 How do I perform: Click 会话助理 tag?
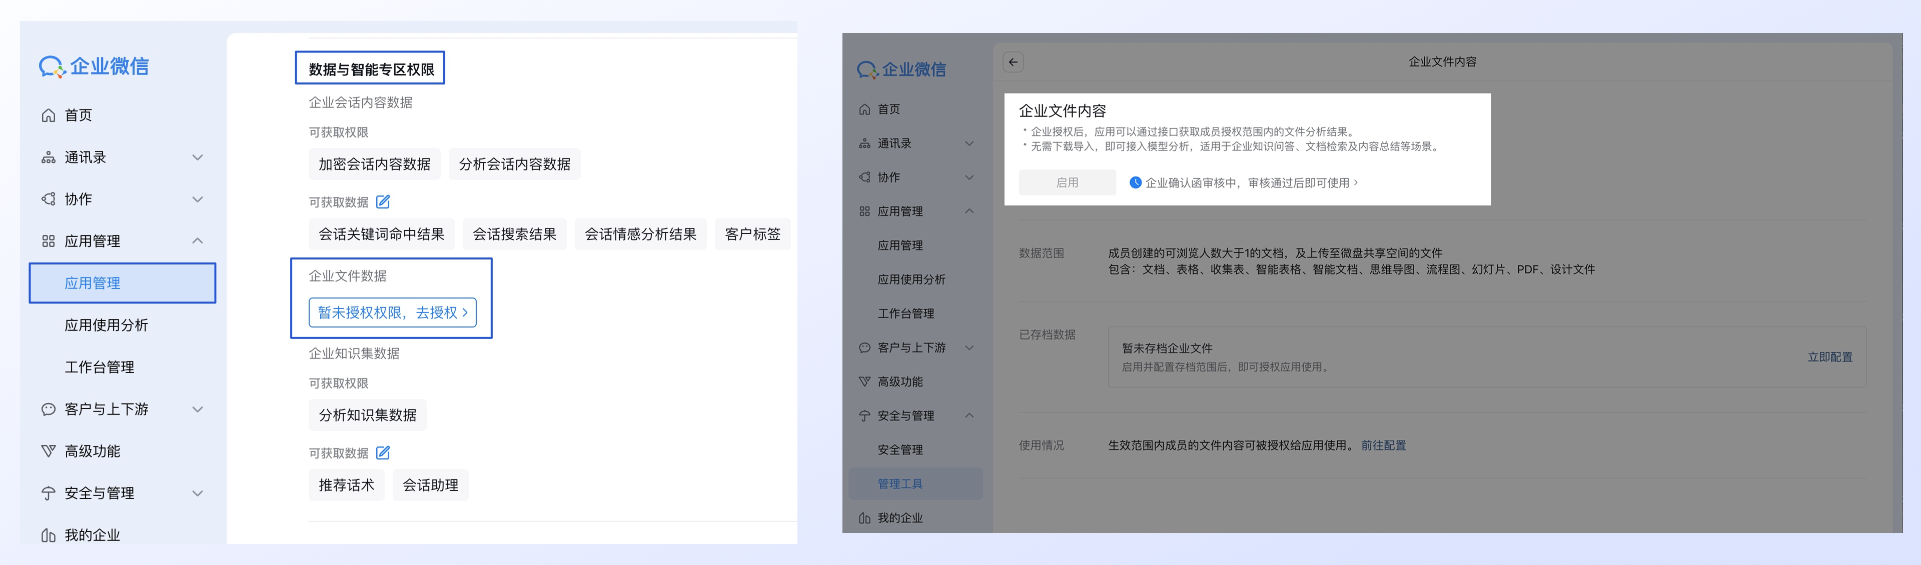tap(430, 485)
